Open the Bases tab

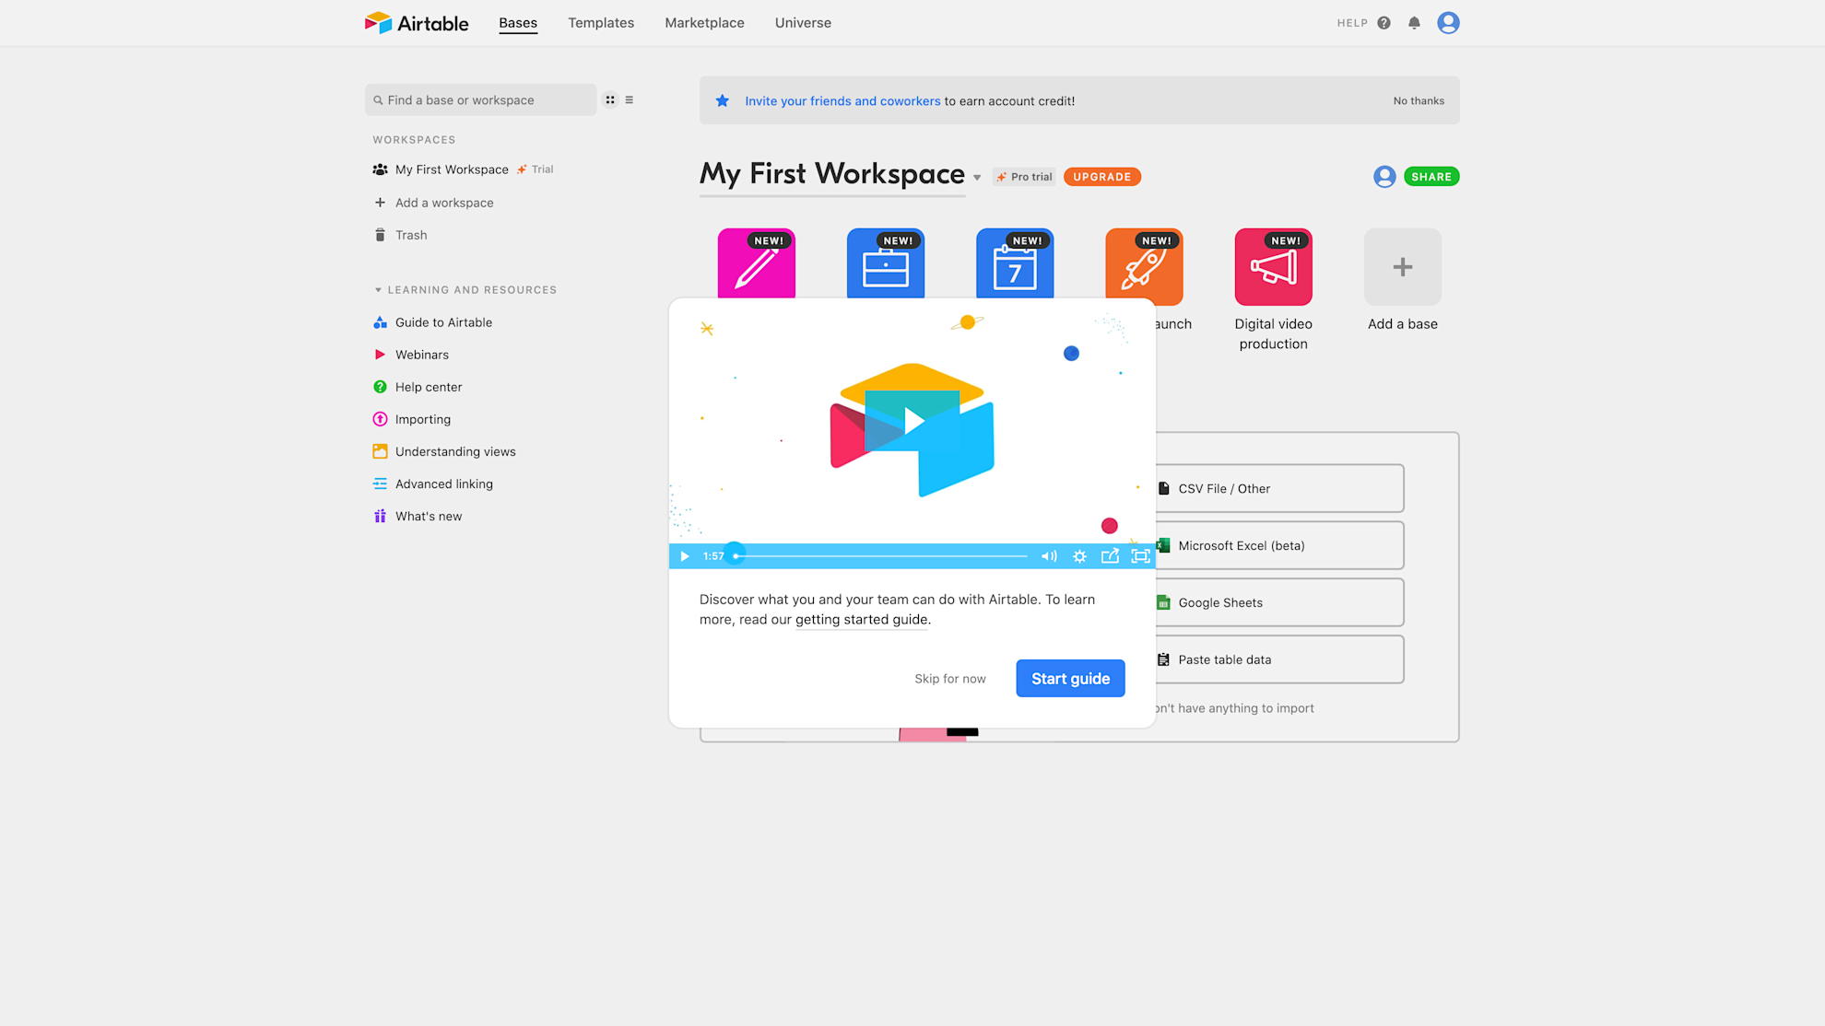(x=518, y=23)
